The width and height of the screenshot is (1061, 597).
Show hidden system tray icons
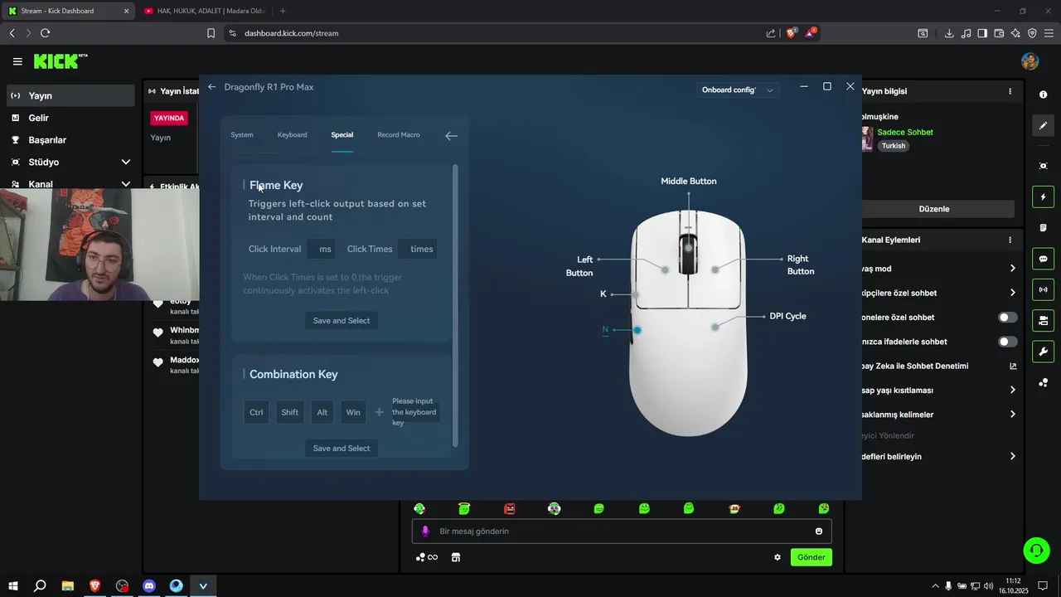click(935, 586)
